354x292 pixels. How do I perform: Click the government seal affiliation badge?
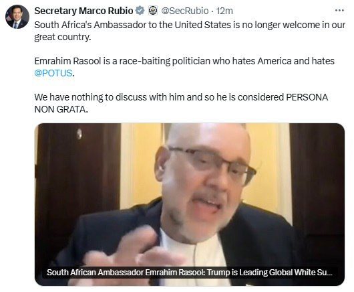153,11
